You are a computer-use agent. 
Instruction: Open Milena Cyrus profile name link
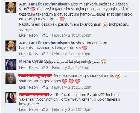coord(31,61)
